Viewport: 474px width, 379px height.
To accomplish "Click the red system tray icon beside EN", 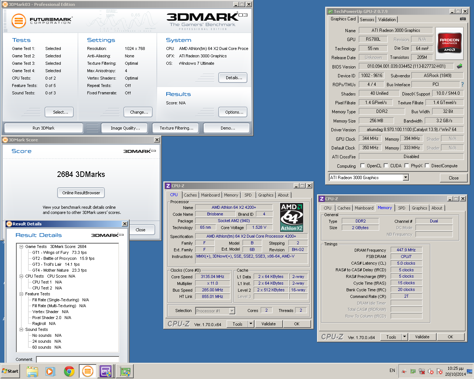I will [404, 371].
